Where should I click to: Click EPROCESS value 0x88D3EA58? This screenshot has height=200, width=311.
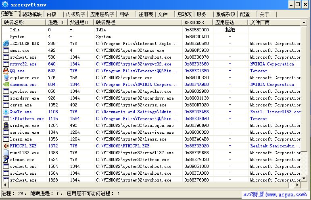(x=196, y=112)
